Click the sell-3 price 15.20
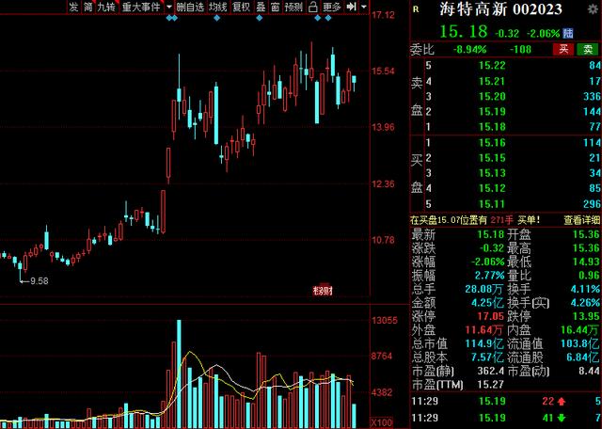The height and width of the screenshot is (429, 602). click(x=492, y=96)
